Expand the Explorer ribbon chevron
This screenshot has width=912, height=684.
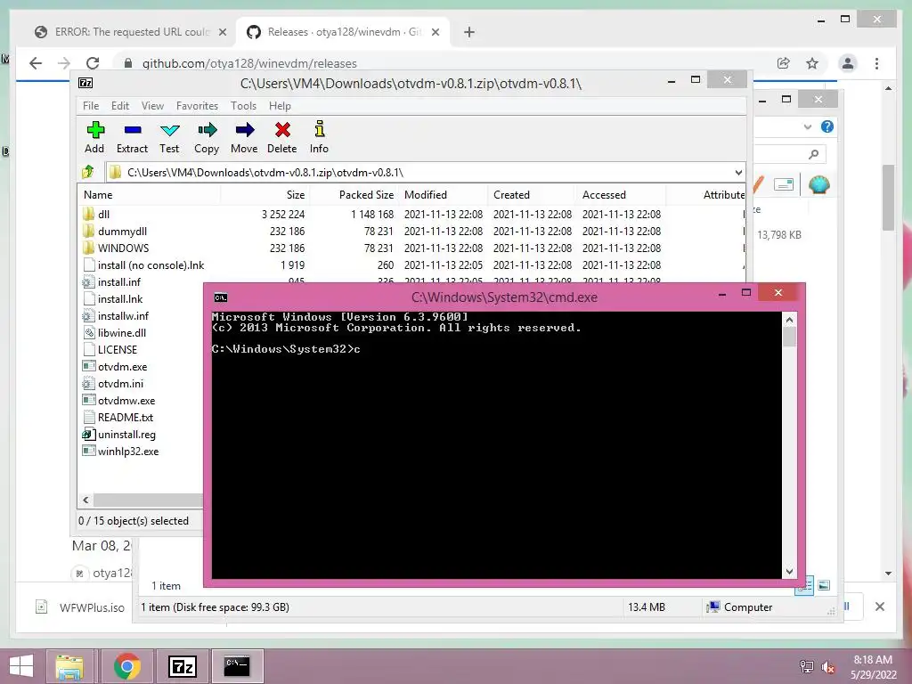[807, 126]
